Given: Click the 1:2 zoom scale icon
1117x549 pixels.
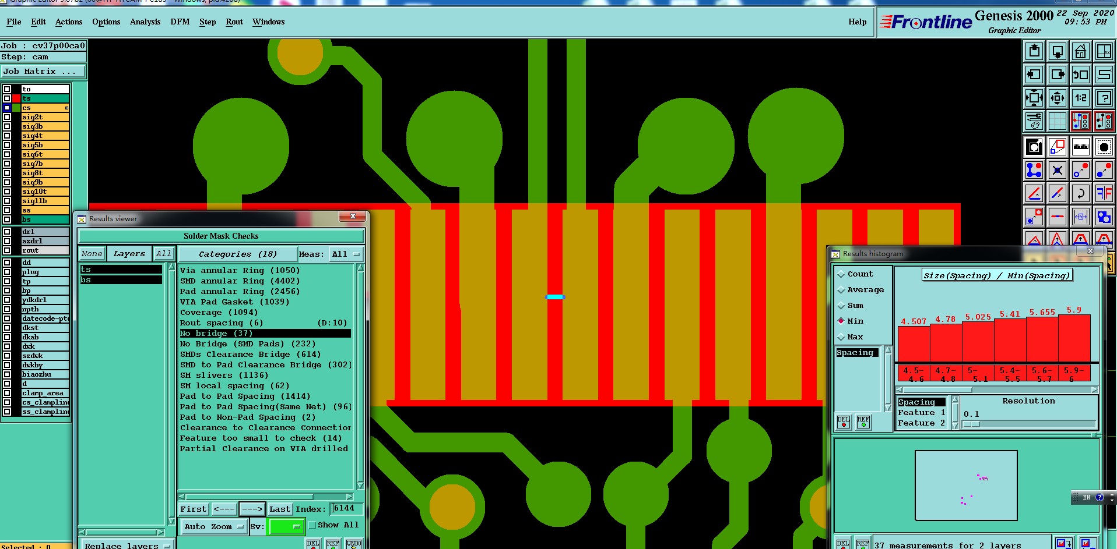Looking at the screenshot, I should tap(1080, 98).
